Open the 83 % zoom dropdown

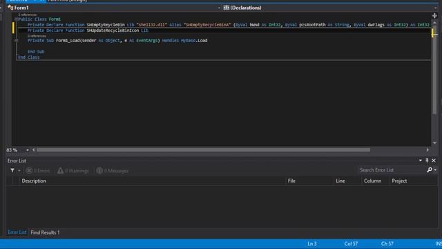(28, 150)
